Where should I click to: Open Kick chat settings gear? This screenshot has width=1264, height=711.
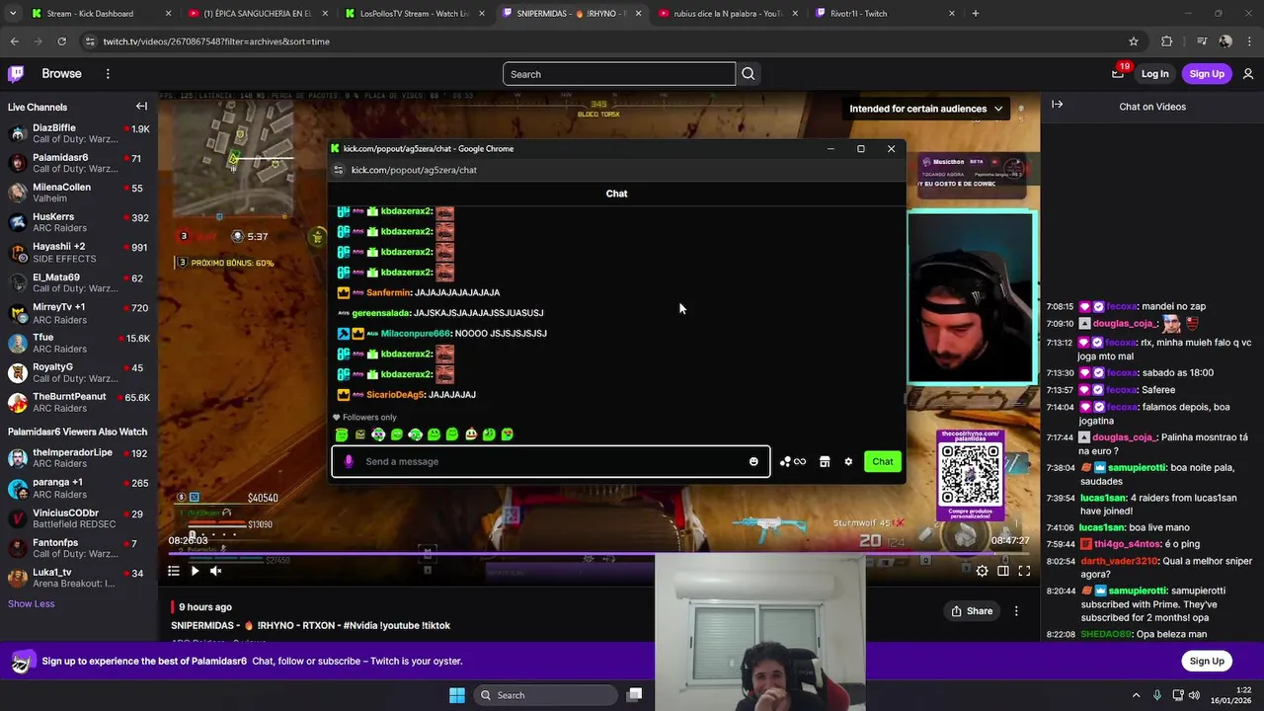848,461
